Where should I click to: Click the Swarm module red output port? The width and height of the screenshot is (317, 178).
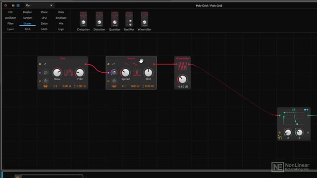[154, 64]
